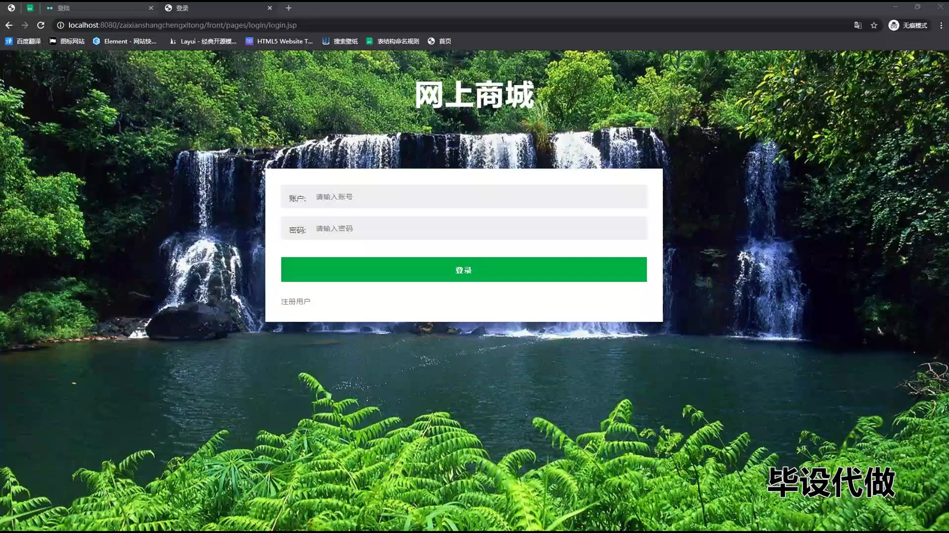The image size is (949, 533).
Task: Open the pinned green spreadsheet tab
Action: point(30,8)
